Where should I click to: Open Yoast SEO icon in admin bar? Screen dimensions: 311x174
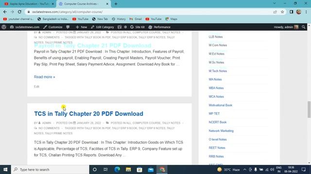coord(120,27)
